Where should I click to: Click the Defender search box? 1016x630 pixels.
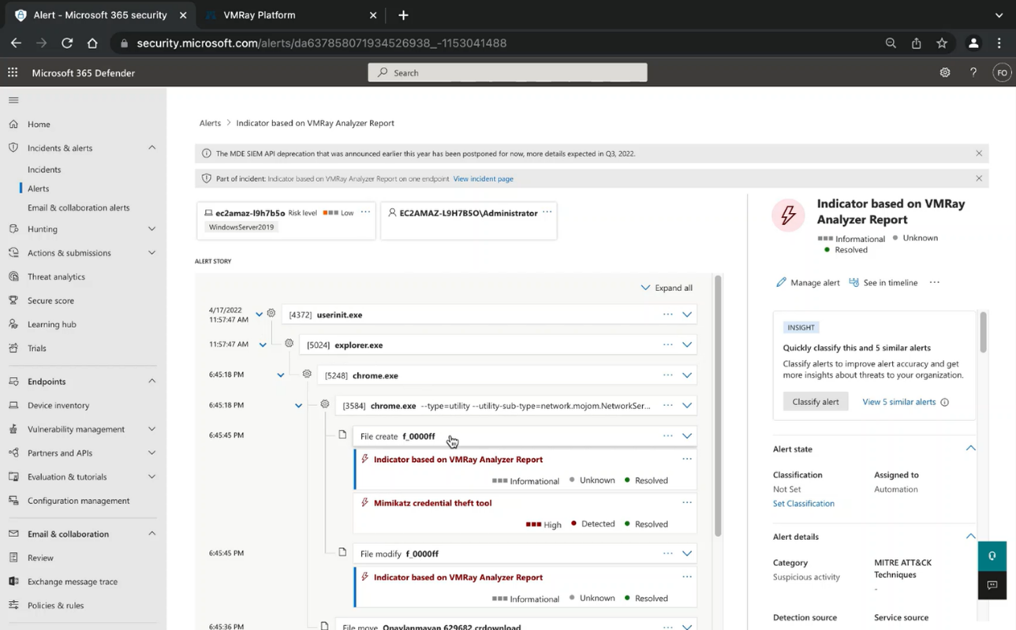pyautogui.click(x=507, y=73)
